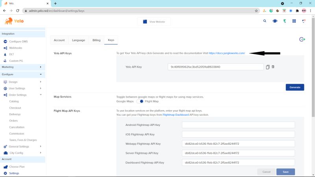This screenshot has width=315, height=177.
Task: Bookmark this page with star icon
Action: click(x=256, y=11)
